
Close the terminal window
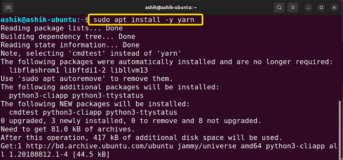(334, 7)
